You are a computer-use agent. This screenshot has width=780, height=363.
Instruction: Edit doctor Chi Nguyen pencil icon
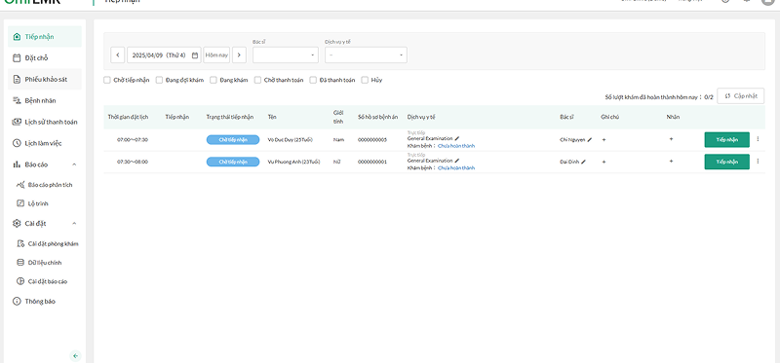(590, 140)
